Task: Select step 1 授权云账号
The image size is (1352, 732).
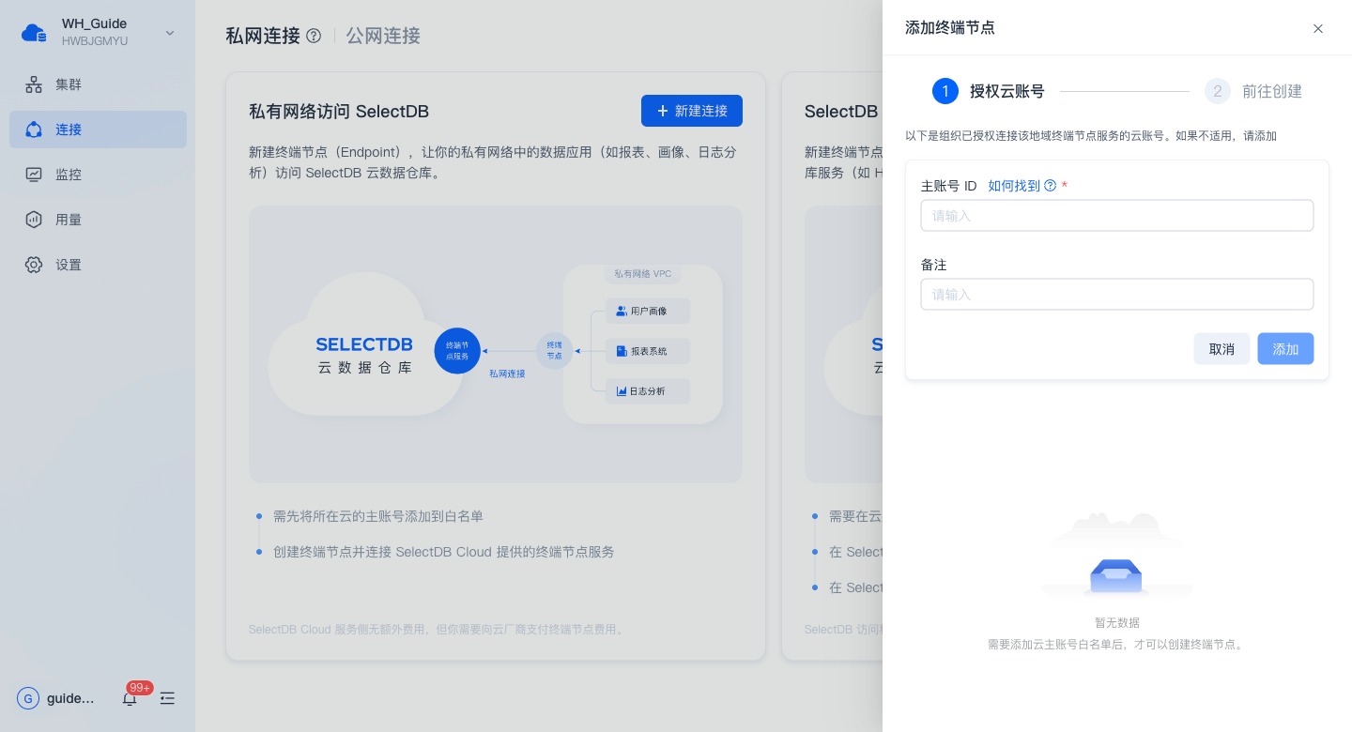Action: click(x=989, y=91)
